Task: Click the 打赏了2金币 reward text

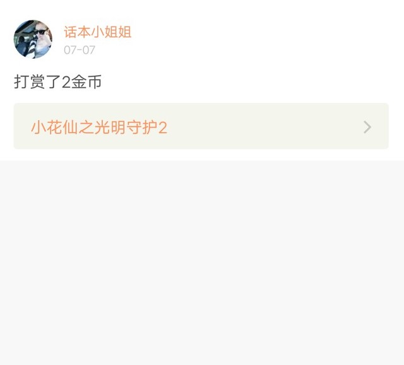Action: 57,82
